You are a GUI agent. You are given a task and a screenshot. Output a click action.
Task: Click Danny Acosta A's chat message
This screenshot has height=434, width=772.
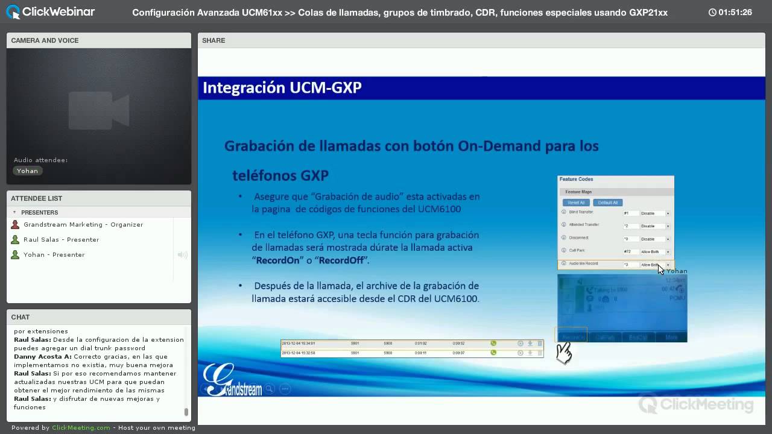click(x=94, y=360)
